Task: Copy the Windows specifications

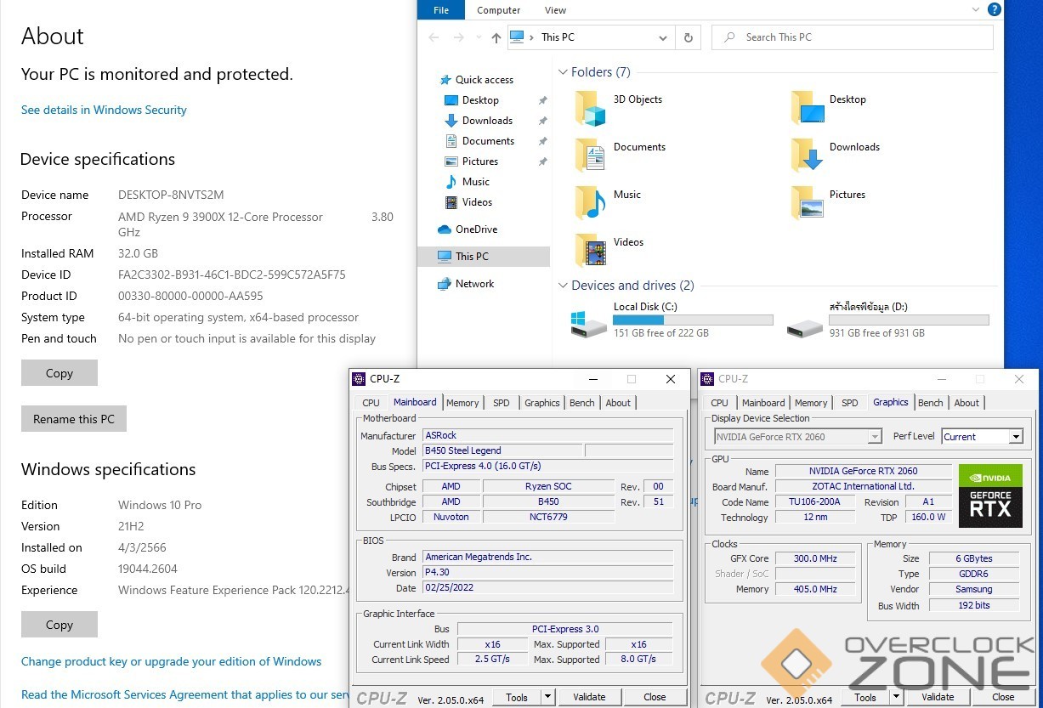Action: point(60,625)
